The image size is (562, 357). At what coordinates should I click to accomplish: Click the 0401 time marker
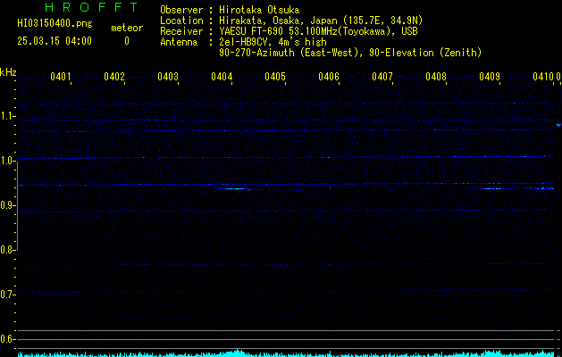[x=61, y=77]
